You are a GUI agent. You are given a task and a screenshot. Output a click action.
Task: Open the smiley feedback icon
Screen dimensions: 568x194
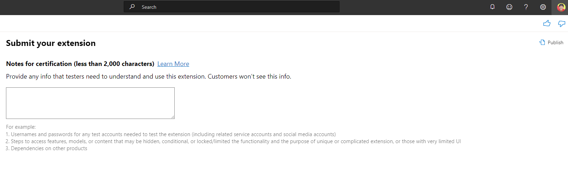(x=509, y=7)
